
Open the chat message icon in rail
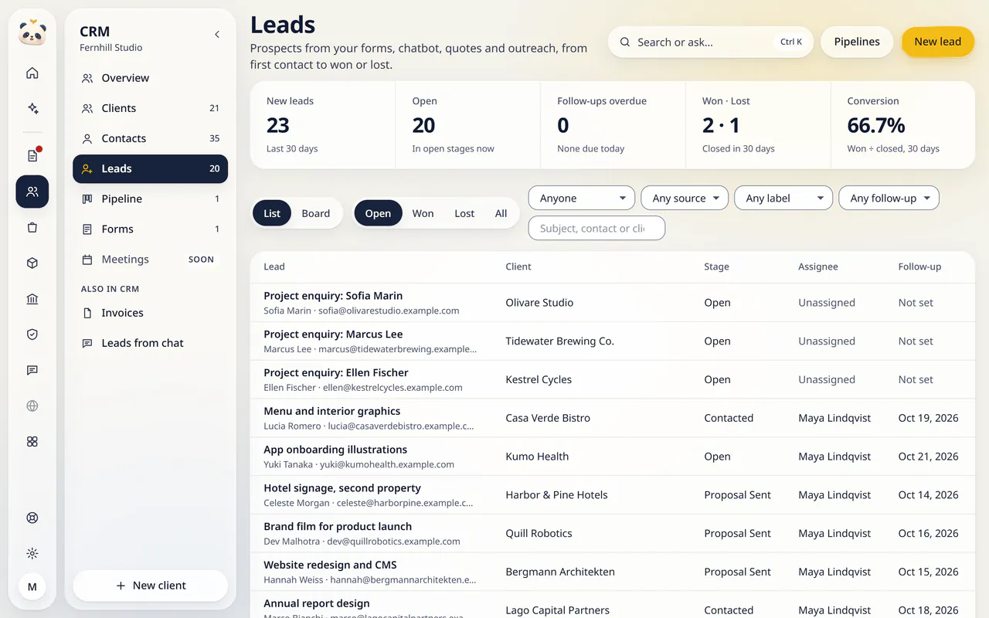coord(32,370)
